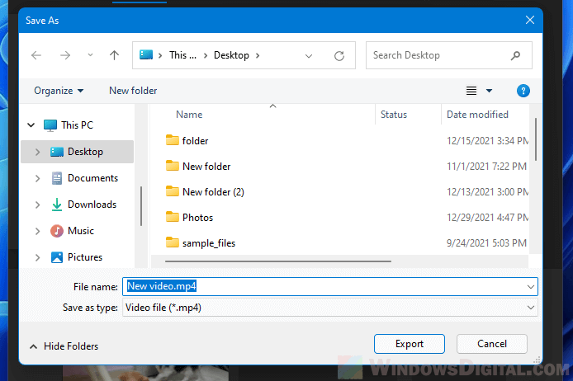The image size is (573, 381).
Task: Expand the Documents tree node
Action: pos(37,178)
